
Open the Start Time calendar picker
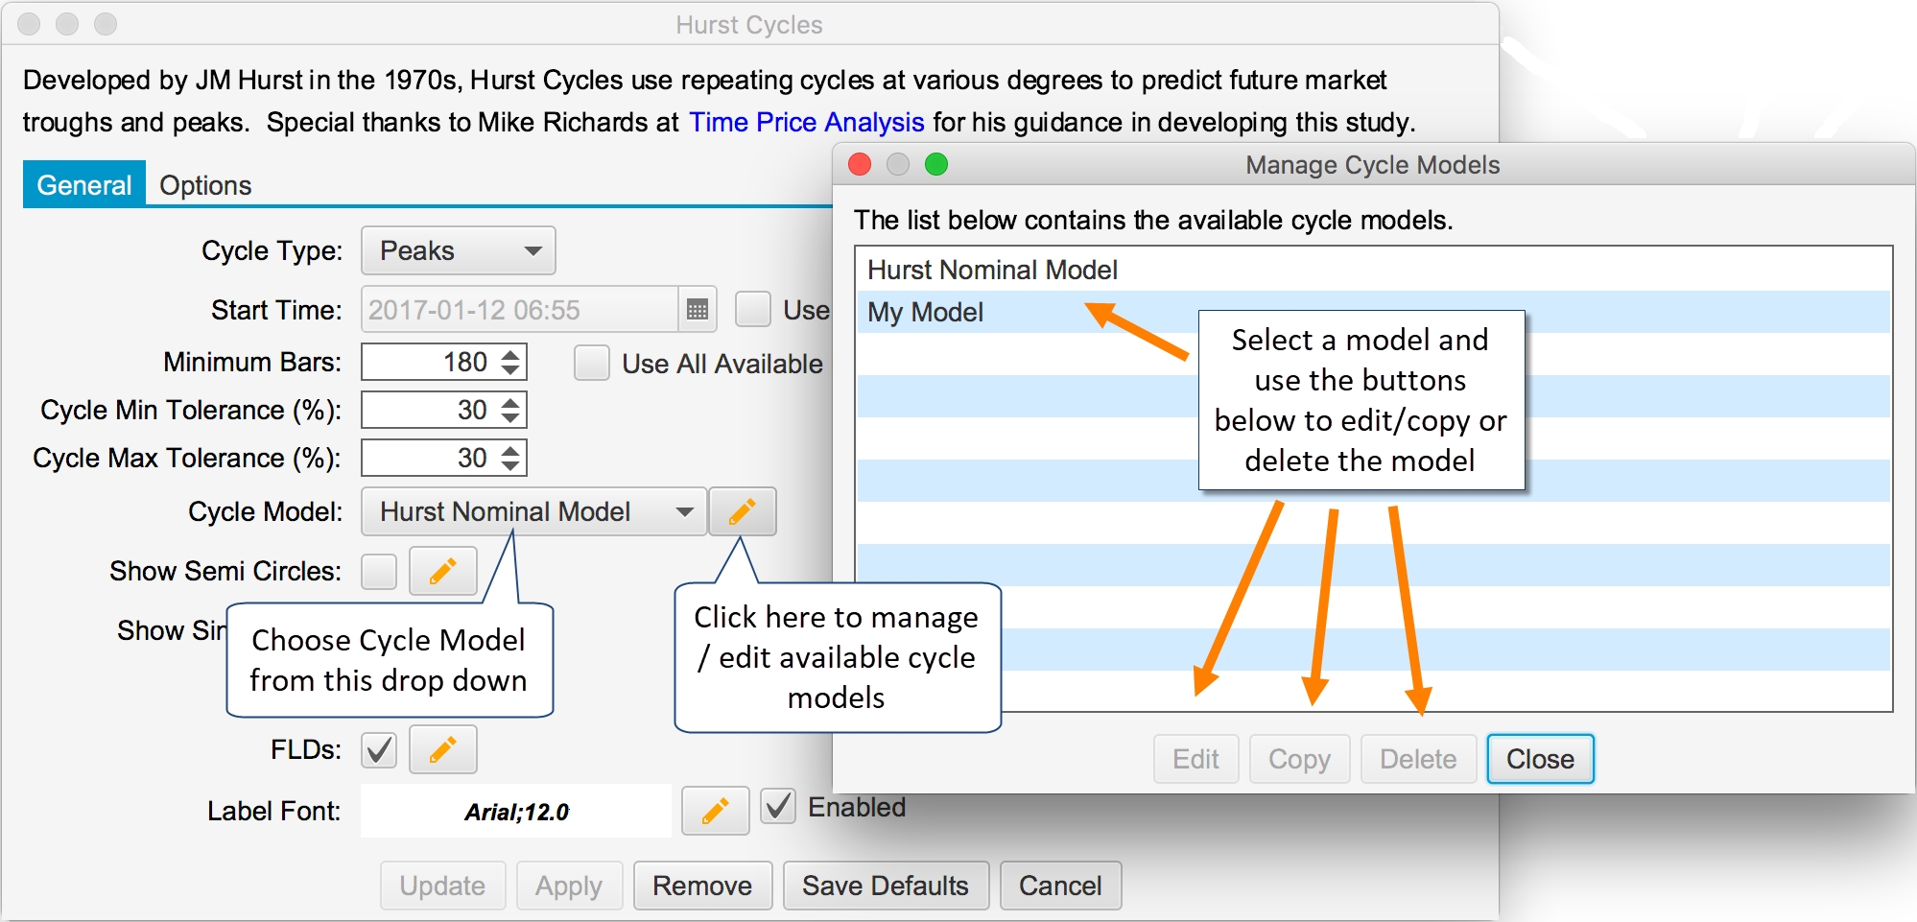[698, 309]
